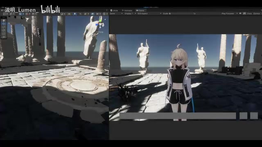Expand the Scene camera dropdown arrow
This screenshot has height=147, width=262.
tap(100, 14)
